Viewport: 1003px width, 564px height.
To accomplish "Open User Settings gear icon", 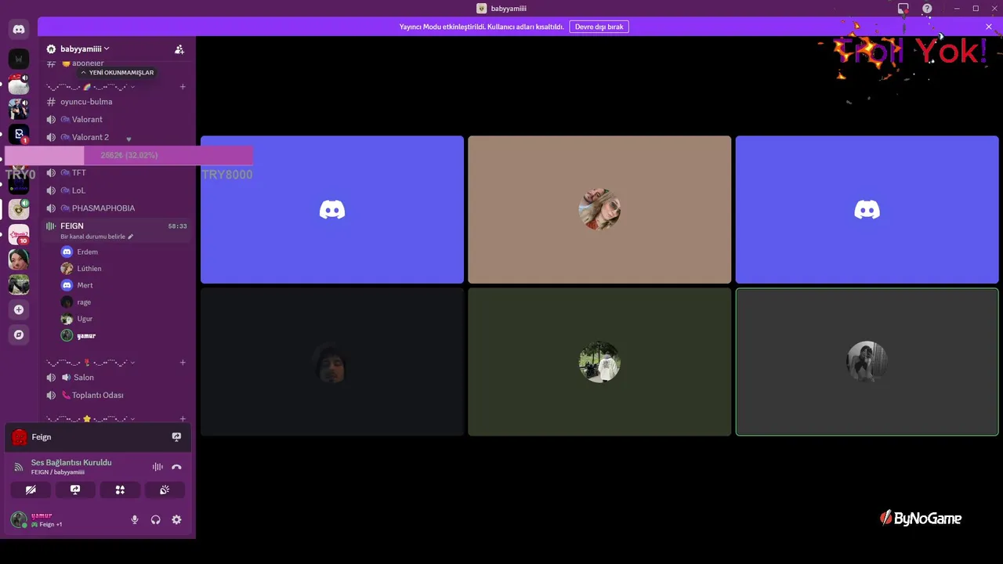I will click(176, 519).
